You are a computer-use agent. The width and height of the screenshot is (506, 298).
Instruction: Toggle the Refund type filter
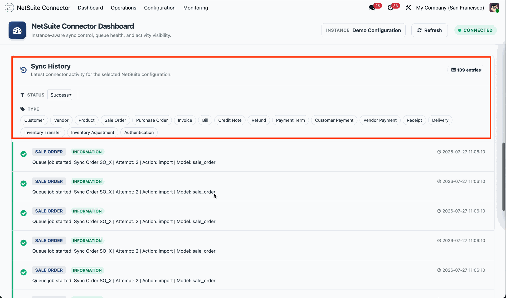pos(259,120)
